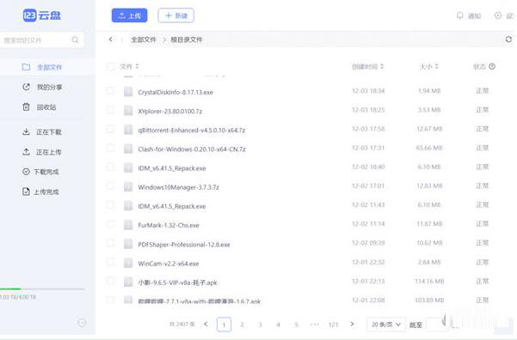Click the 新建 button
517x340 pixels.
point(176,15)
